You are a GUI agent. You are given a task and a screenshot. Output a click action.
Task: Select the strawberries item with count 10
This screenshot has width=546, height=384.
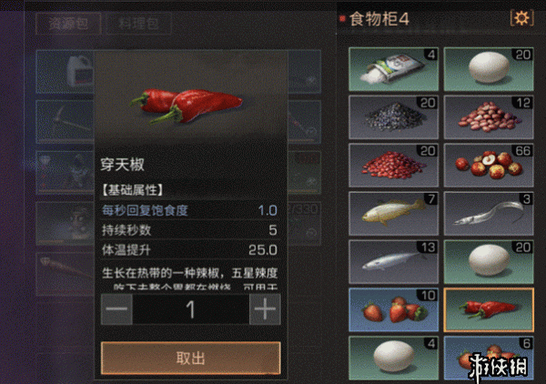point(393,309)
